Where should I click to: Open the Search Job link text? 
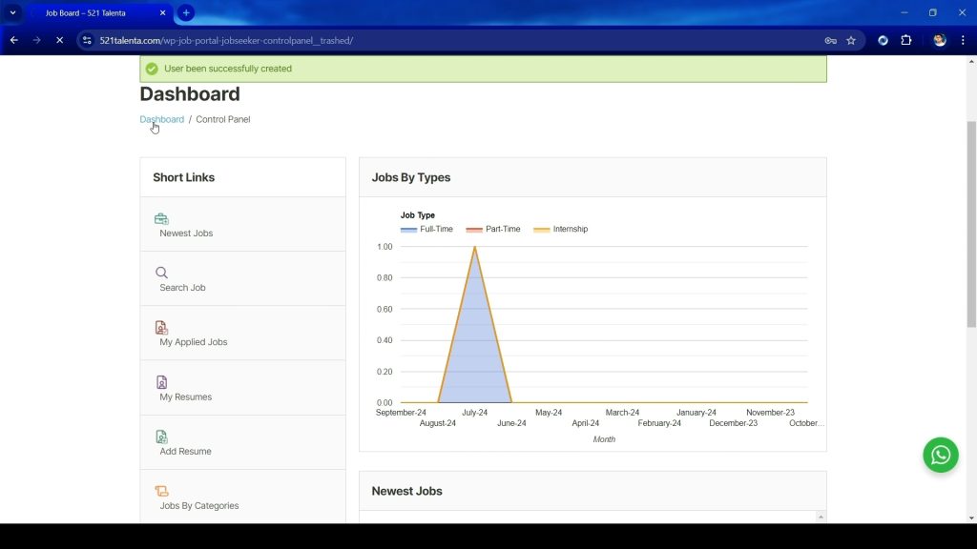pyautogui.click(x=182, y=288)
